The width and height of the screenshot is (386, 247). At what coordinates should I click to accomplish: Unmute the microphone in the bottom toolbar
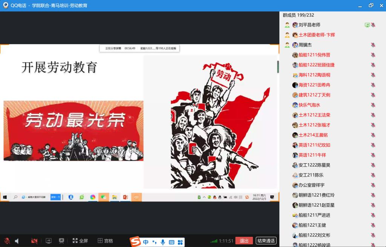tap(7, 241)
